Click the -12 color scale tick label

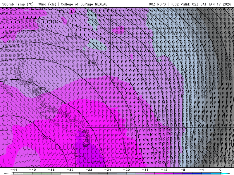[164, 170]
